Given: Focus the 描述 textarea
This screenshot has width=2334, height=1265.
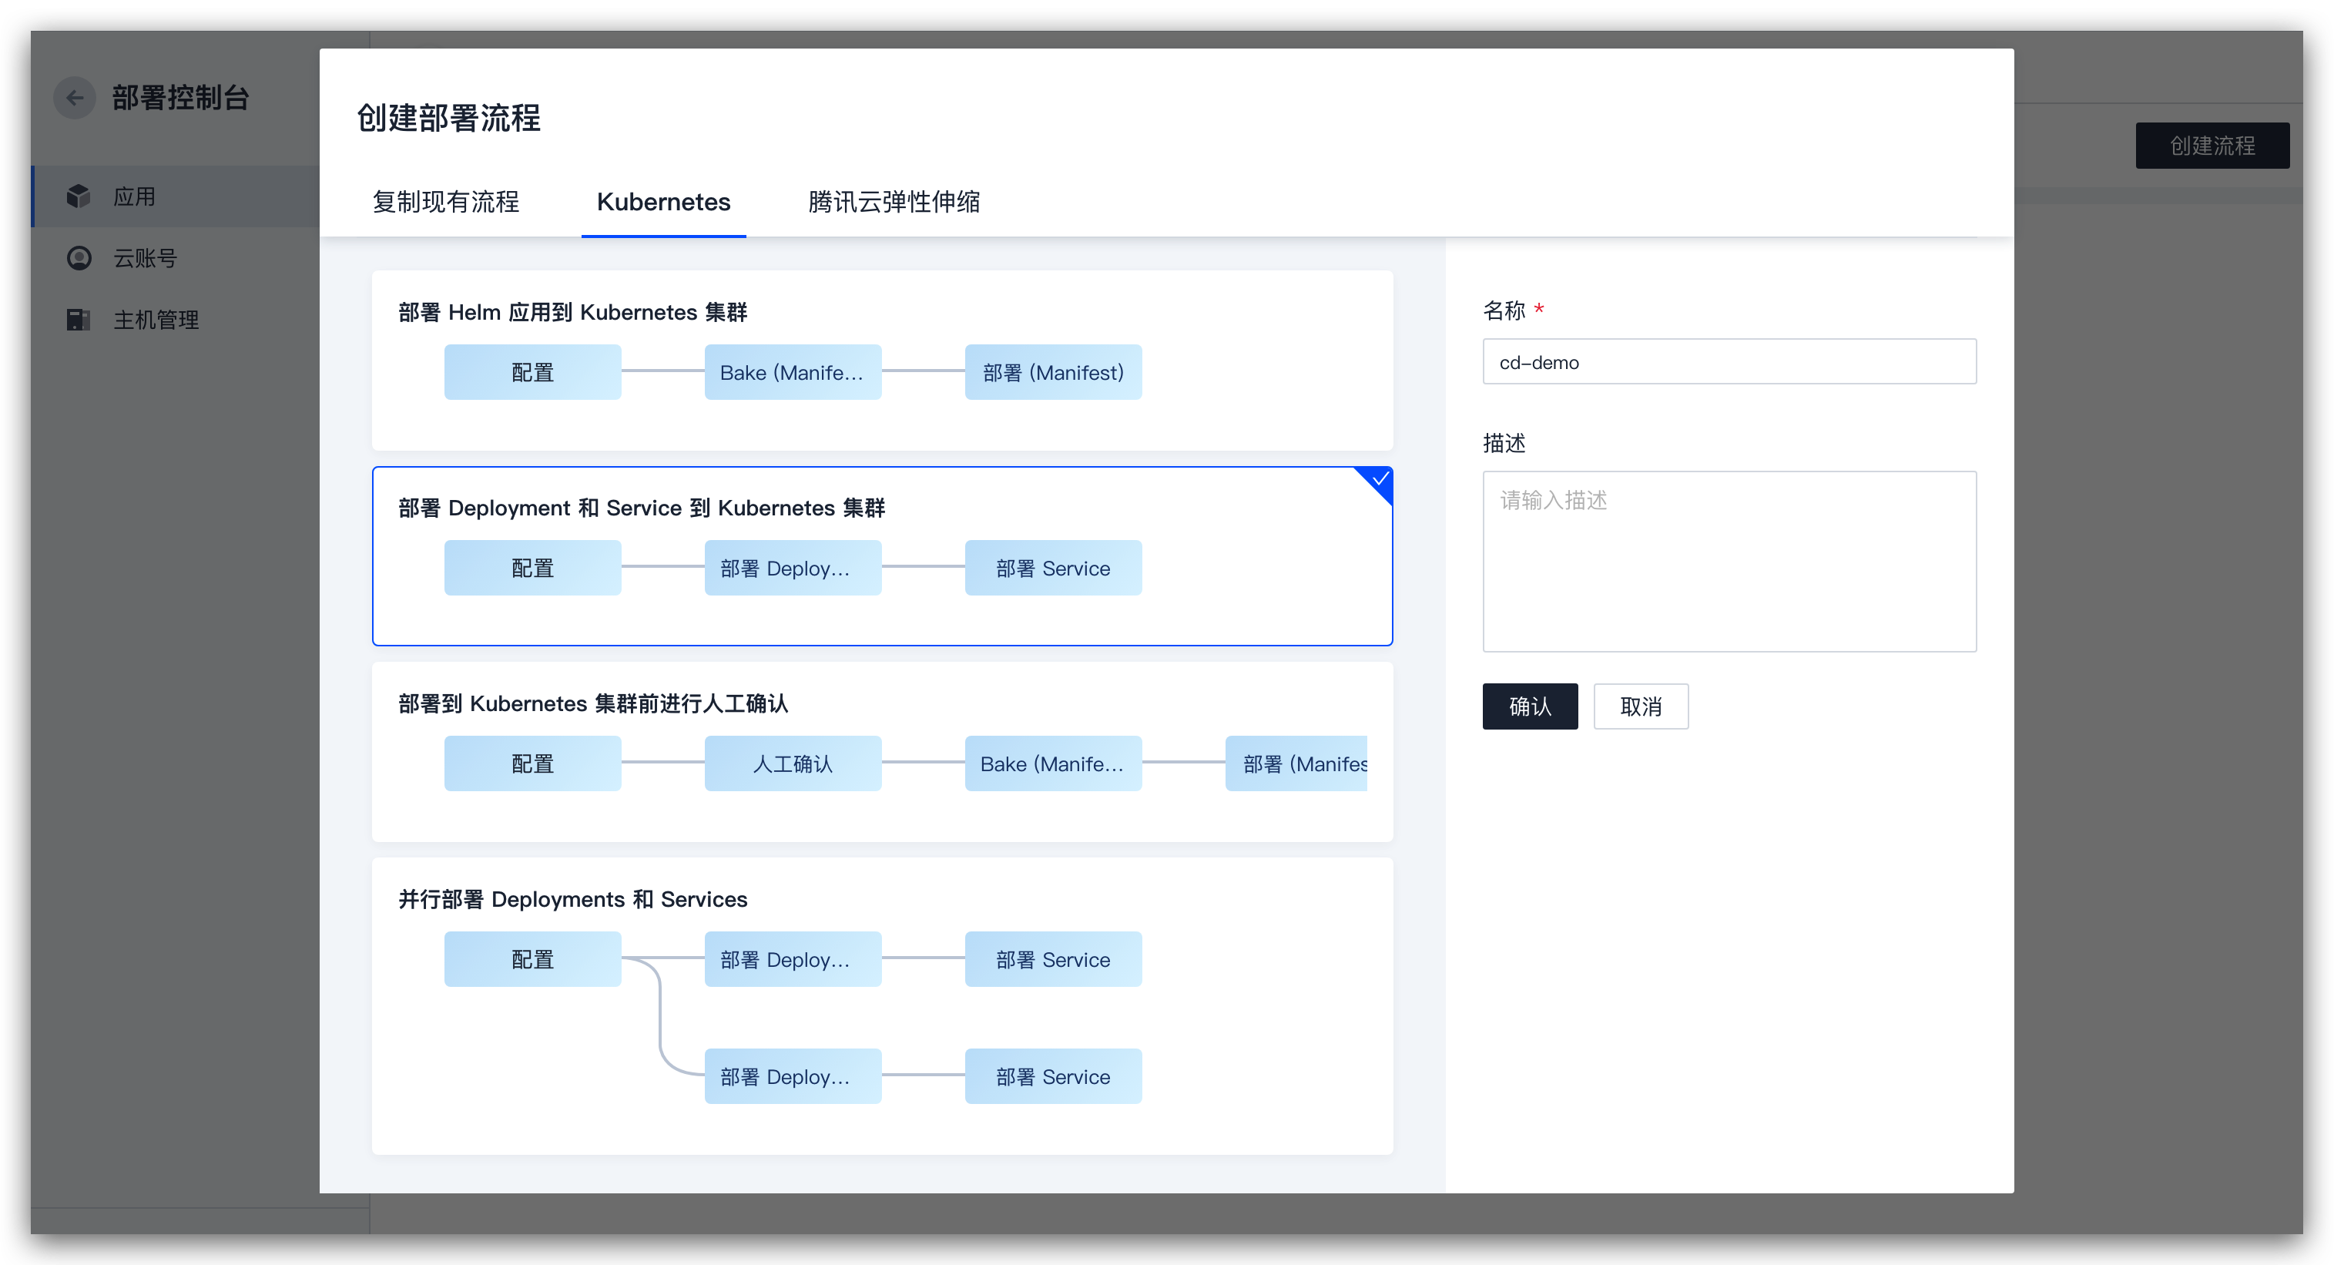Looking at the screenshot, I should (x=1729, y=561).
